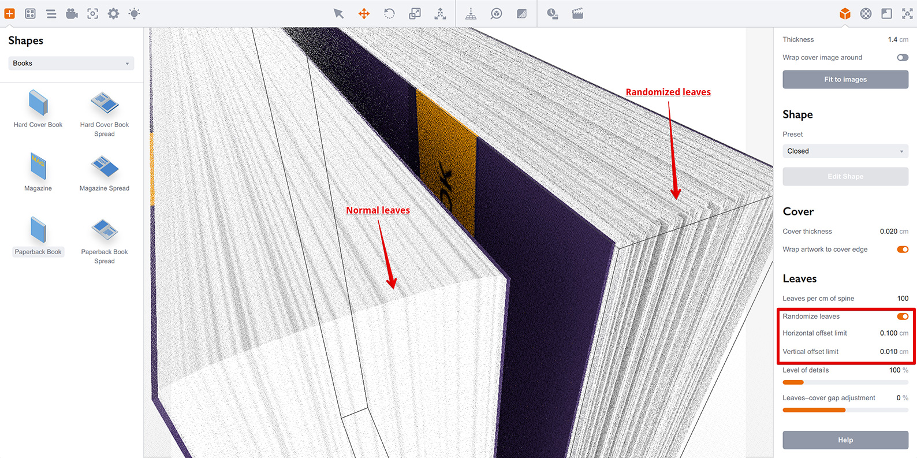Open the orange object cube properties tab
This screenshot has height=458, width=917.
coord(845,13)
